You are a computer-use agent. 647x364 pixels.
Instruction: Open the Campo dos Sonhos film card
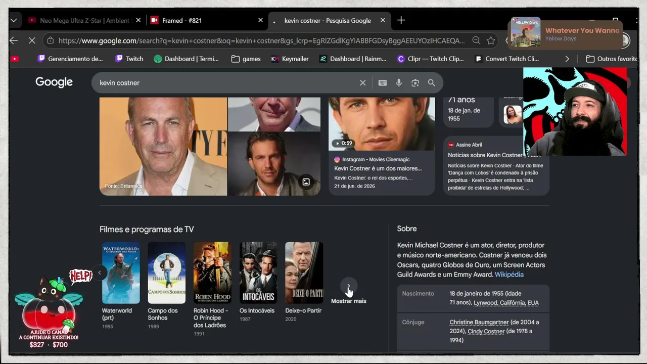pos(166,286)
